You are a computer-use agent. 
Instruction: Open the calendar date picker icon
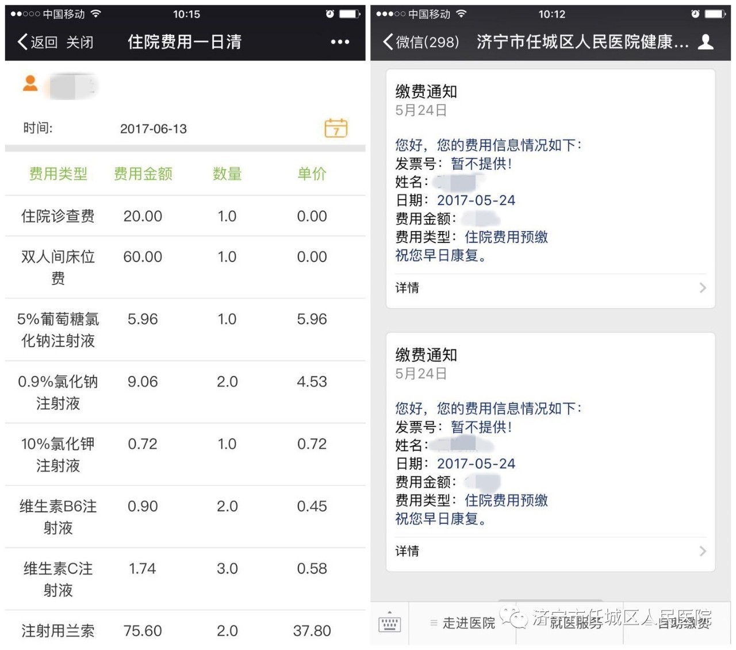pyautogui.click(x=336, y=128)
